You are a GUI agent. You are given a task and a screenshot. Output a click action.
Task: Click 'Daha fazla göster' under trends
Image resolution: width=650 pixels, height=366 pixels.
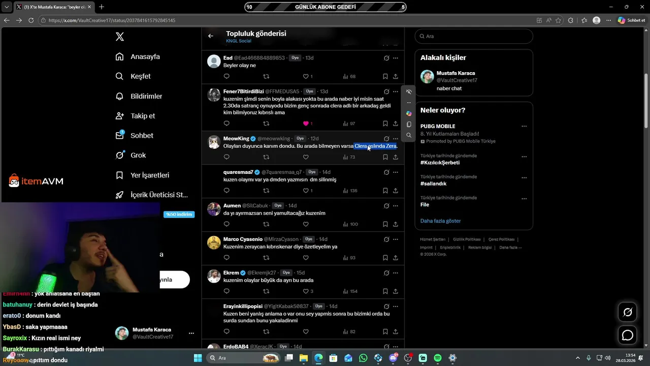[x=440, y=221]
